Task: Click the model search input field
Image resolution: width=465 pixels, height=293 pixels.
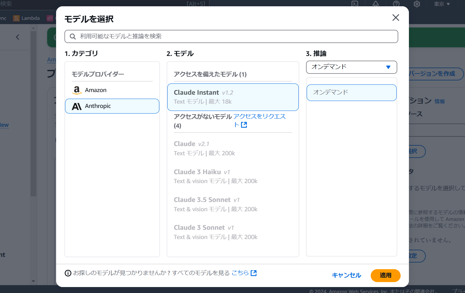Action: [x=231, y=36]
